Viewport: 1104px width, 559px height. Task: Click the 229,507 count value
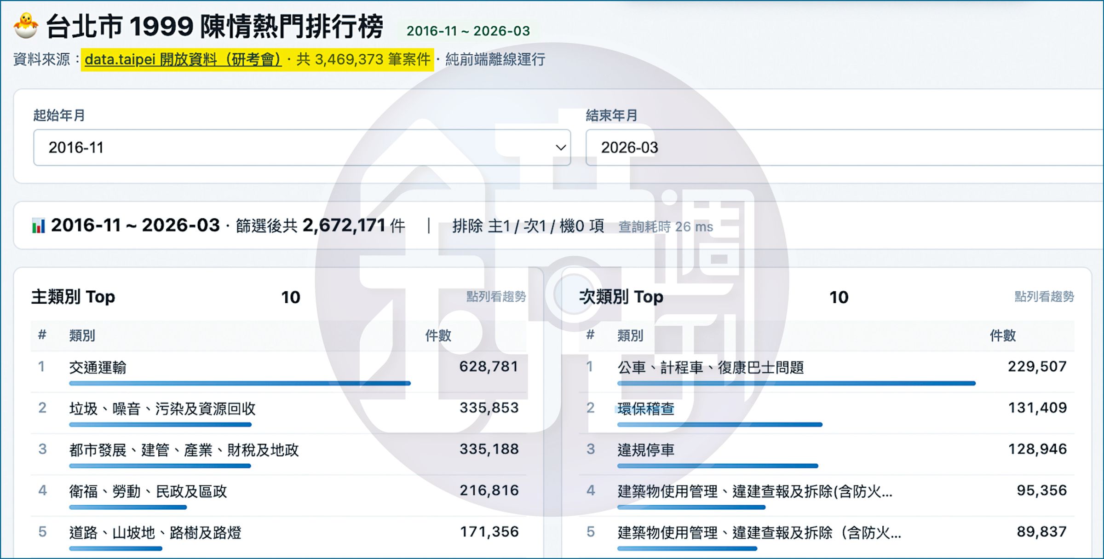coord(1037,367)
